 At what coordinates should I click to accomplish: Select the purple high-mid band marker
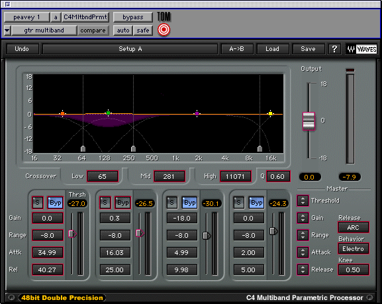(x=197, y=113)
